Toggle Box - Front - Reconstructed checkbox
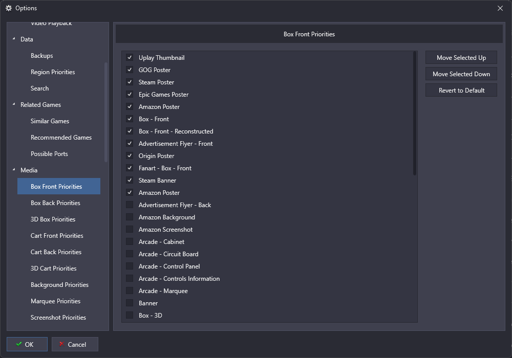This screenshot has width=512, height=358. pyautogui.click(x=130, y=131)
